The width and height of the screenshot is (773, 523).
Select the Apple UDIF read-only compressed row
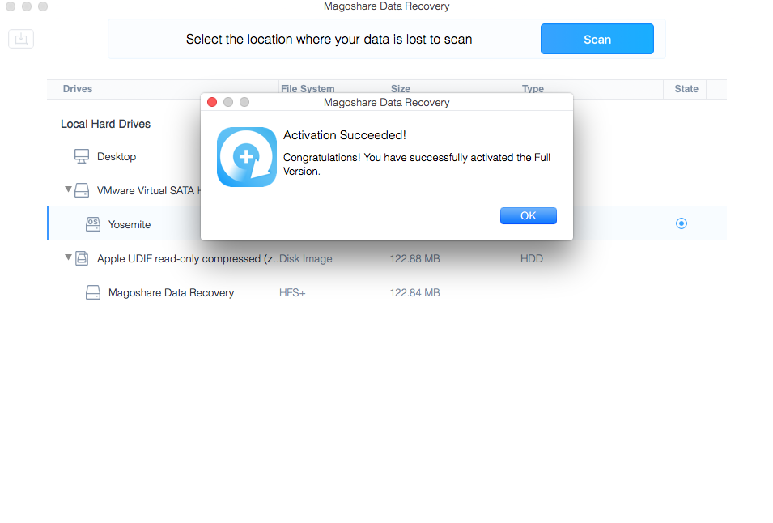[x=387, y=257]
